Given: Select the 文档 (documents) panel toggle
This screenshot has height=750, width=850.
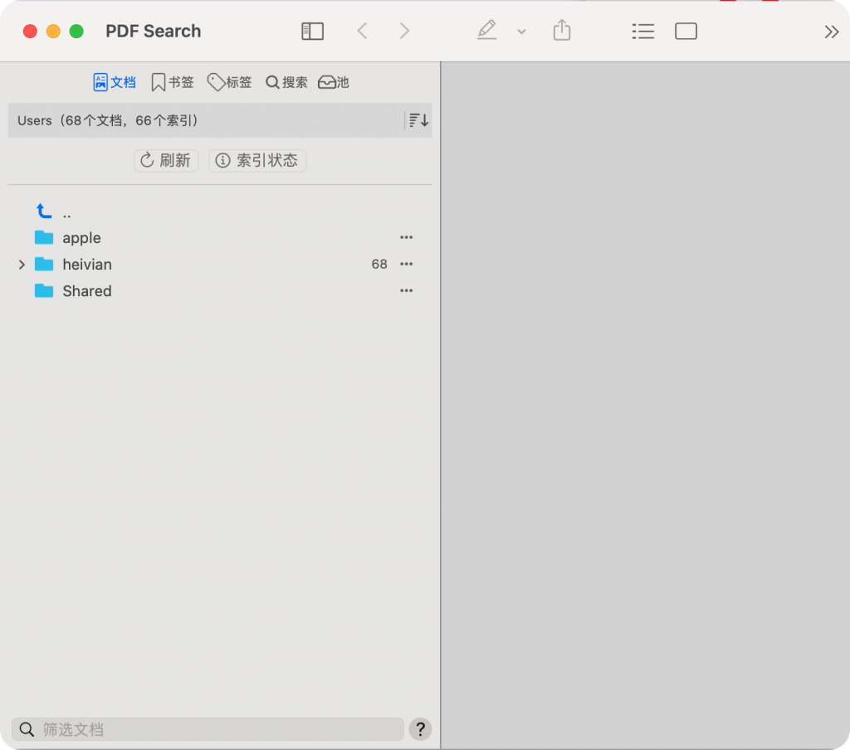Looking at the screenshot, I should pos(114,81).
